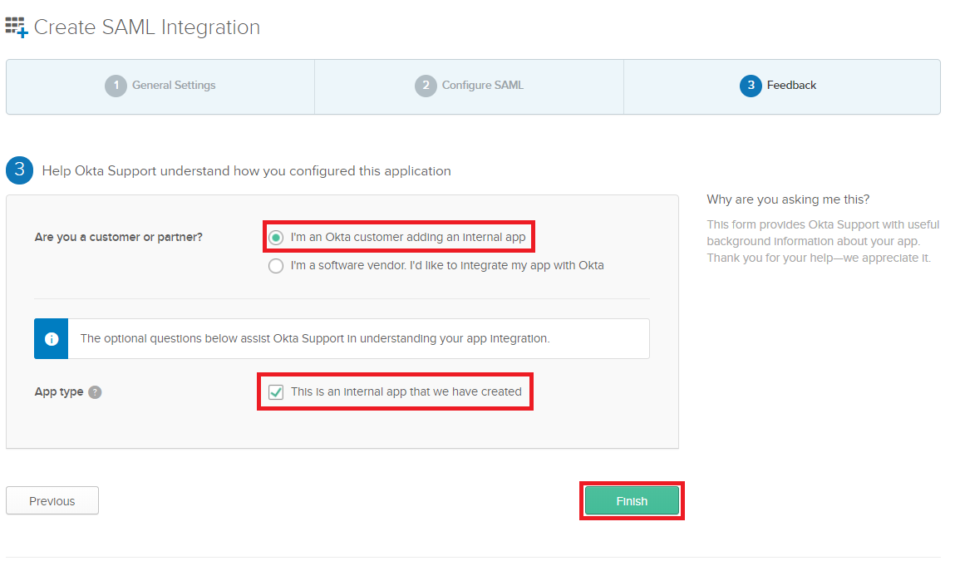The height and width of the screenshot is (561, 955).
Task: Click the App type label
Action: pos(59,391)
